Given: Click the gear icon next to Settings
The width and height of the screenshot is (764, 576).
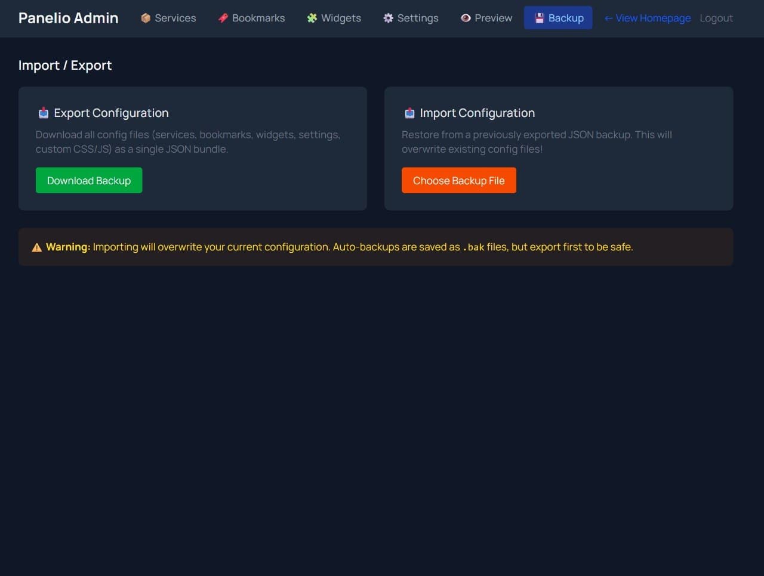Looking at the screenshot, I should click(x=387, y=18).
